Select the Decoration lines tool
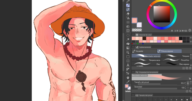192x101 pixels. click(x=128, y=22)
